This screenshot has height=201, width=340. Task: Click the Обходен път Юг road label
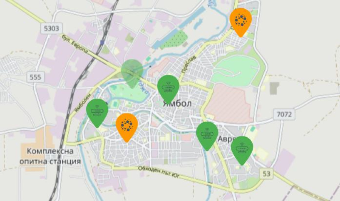[x=159, y=172]
